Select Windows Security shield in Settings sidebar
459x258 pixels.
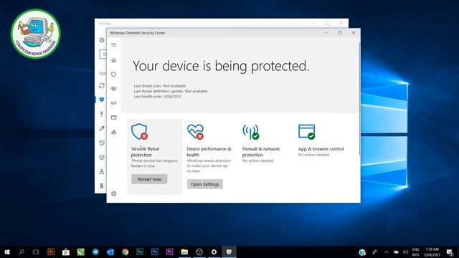pos(102,100)
